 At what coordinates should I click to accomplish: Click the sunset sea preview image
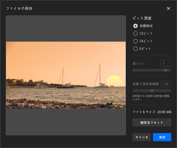click(x=66, y=75)
